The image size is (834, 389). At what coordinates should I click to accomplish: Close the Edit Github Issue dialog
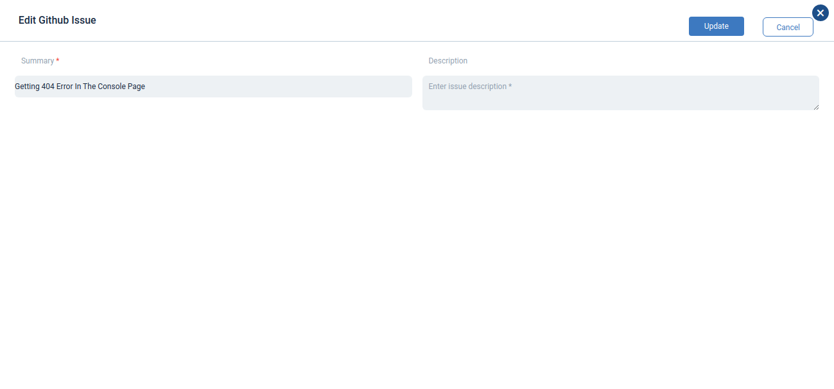[820, 13]
